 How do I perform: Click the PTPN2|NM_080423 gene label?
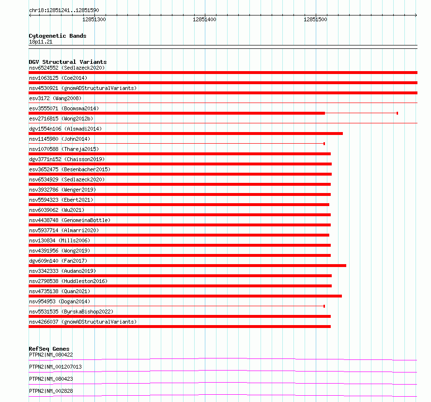(x=51, y=379)
